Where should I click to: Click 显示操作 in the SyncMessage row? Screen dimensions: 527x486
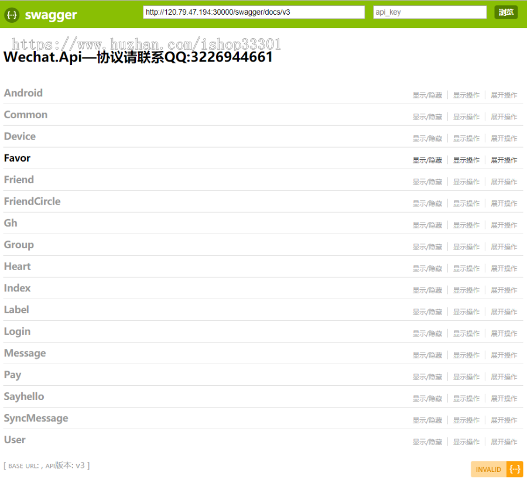coord(467,420)
